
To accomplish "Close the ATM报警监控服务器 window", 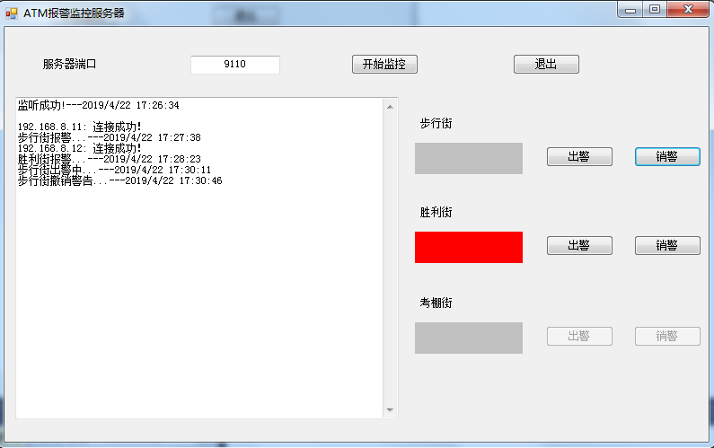I will (689, 9).
